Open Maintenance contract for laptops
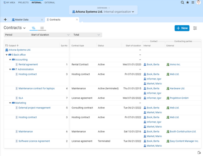This screenshot has height=156, width=203. click(x=37, y=89)
